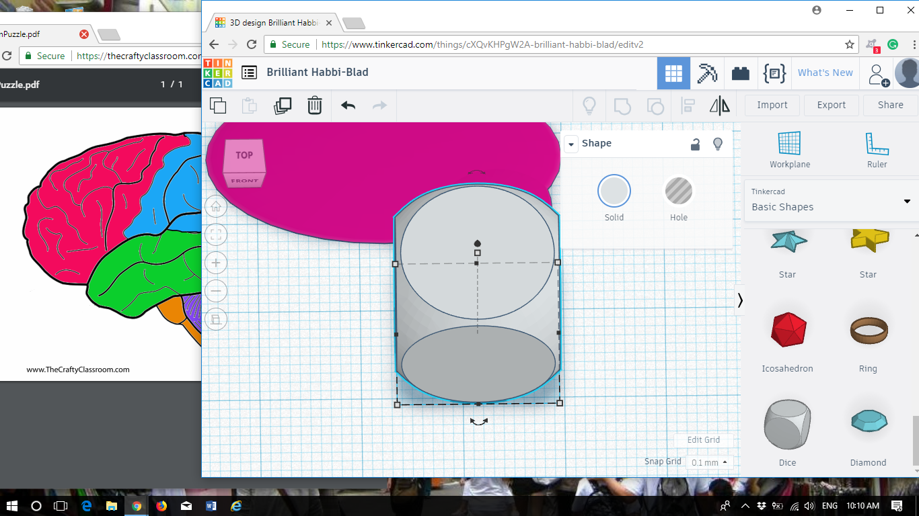919x516 pixels.
Task: Open the Action Center notifications
Action: click(897, 505)
